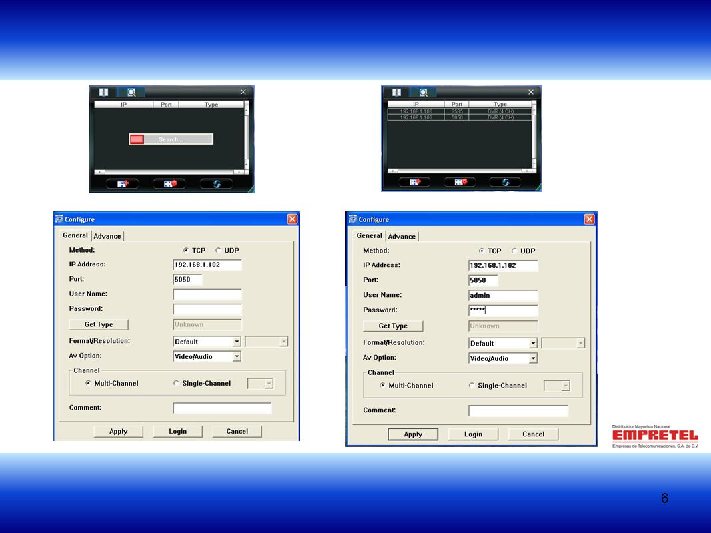This screenshot has height=533, width=711.
Task: Select the list row with port 5050
Action: (x=459, y=117)
